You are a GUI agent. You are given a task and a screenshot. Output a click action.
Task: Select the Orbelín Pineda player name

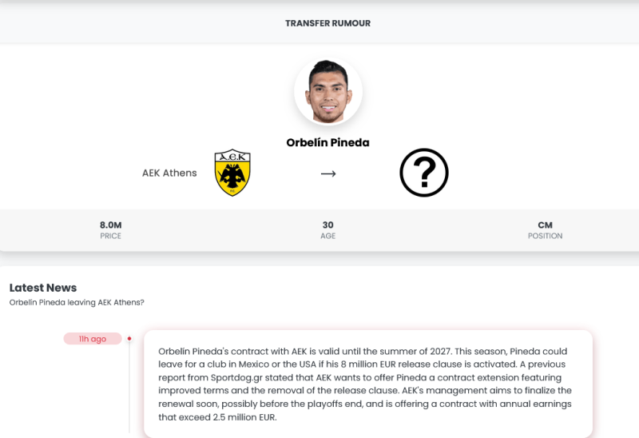(x=327, y=142)
